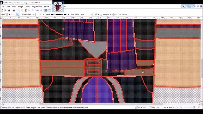Image resolution: width=203 pixels, height=114 pixels.
Task: Click the zoom slider handle
Action: tap(194, 107)
